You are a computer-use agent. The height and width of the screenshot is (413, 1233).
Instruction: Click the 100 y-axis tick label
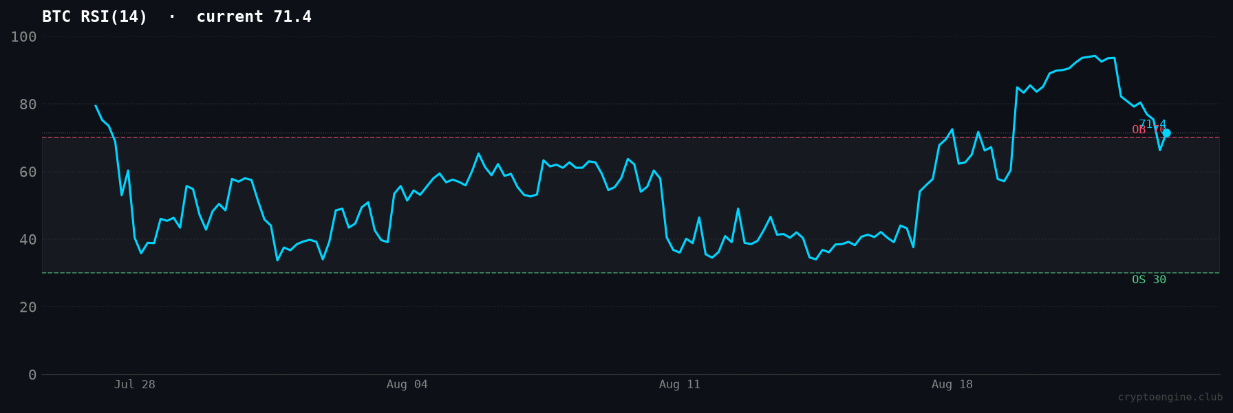(24, 36)
